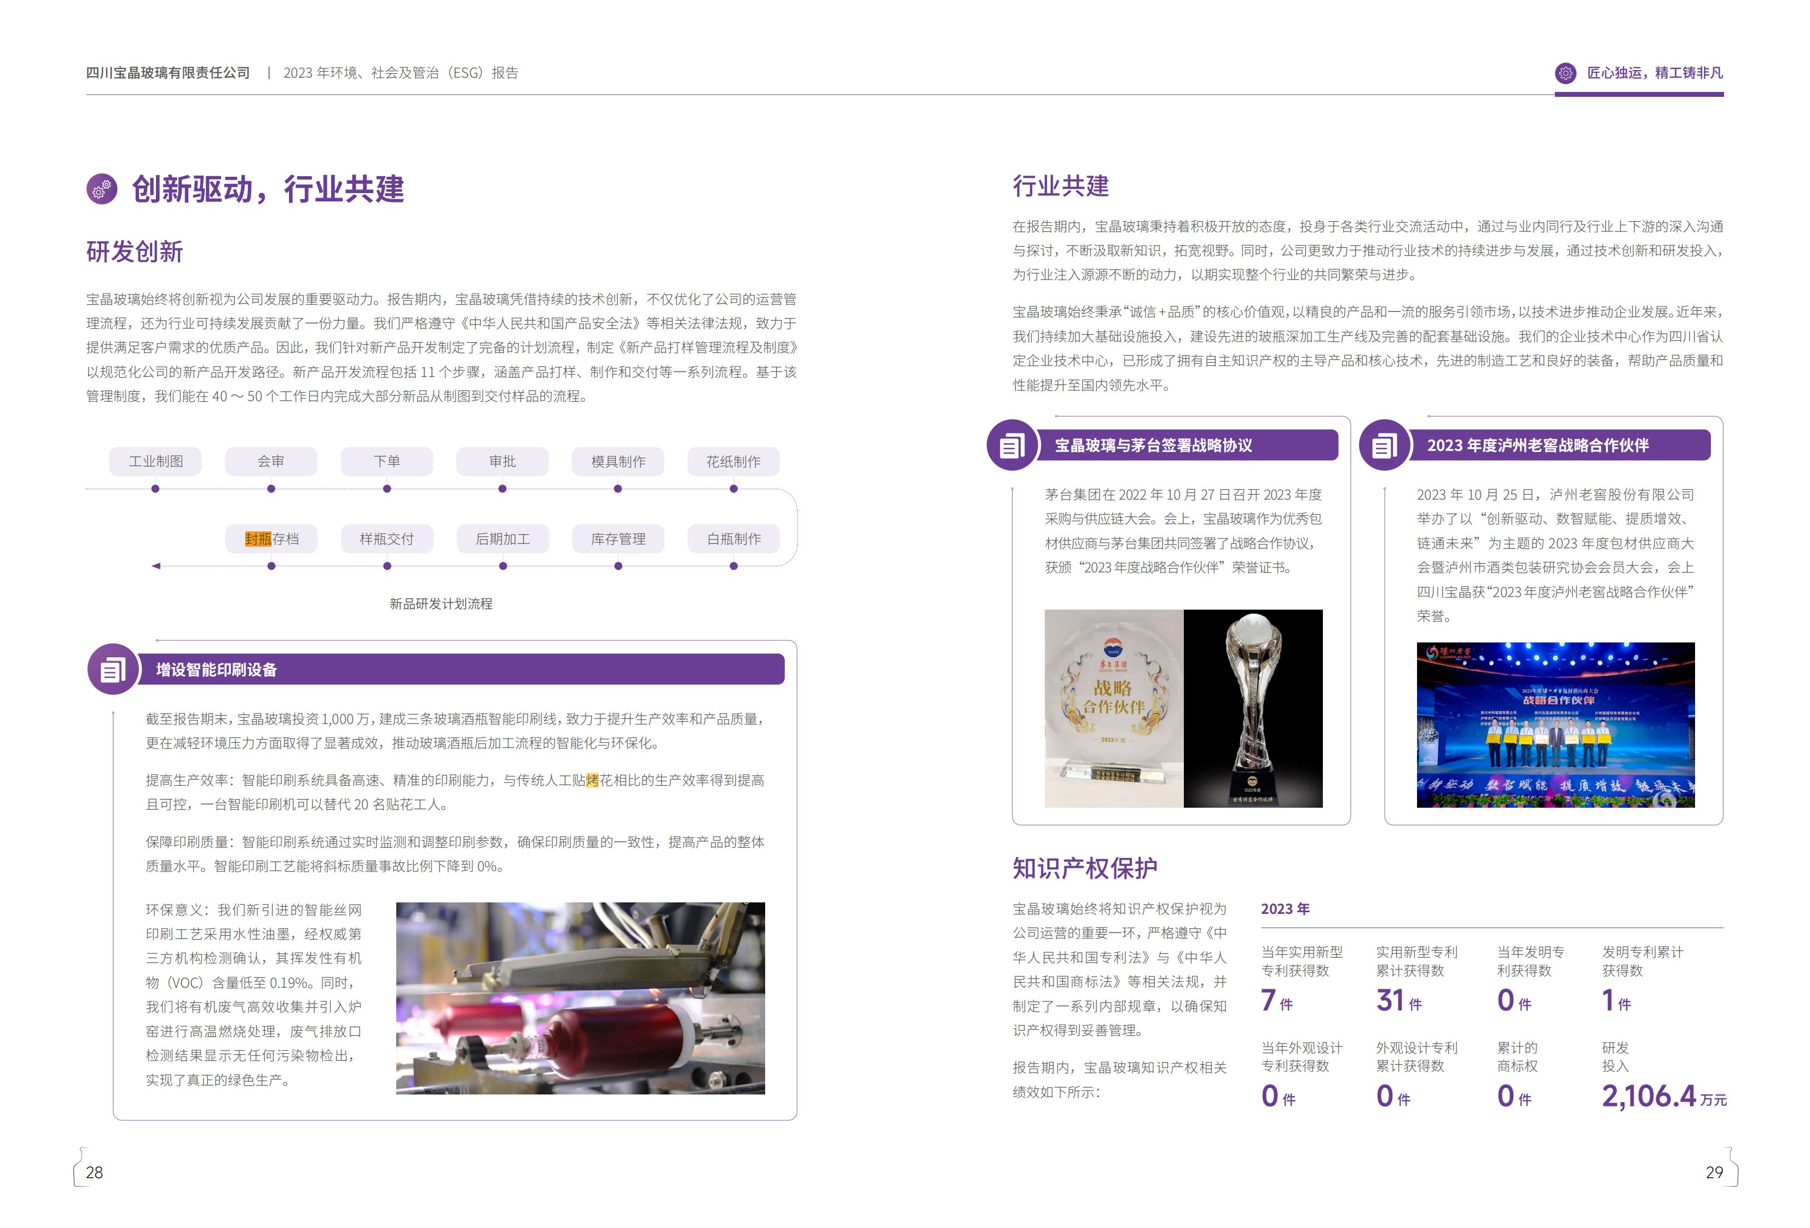Click the 当年发明专利获得数 label
This screenshot has width=1810, height=1228.
(1530, 961)
